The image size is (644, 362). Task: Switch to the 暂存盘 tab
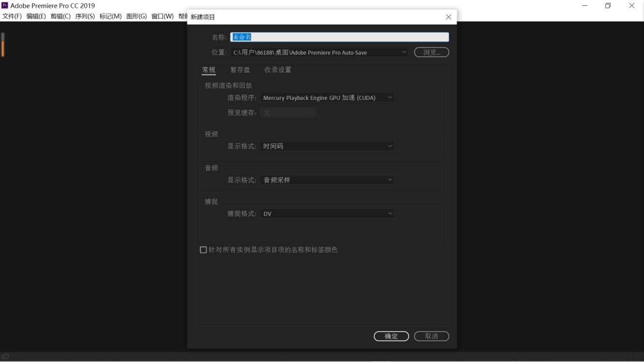[x=241, y=70]
